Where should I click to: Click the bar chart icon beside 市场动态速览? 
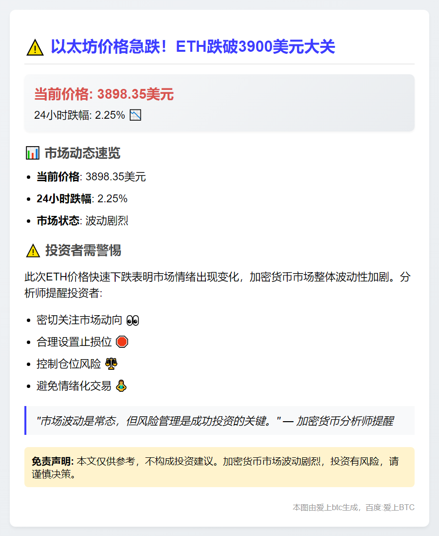[x=32, y=153]
